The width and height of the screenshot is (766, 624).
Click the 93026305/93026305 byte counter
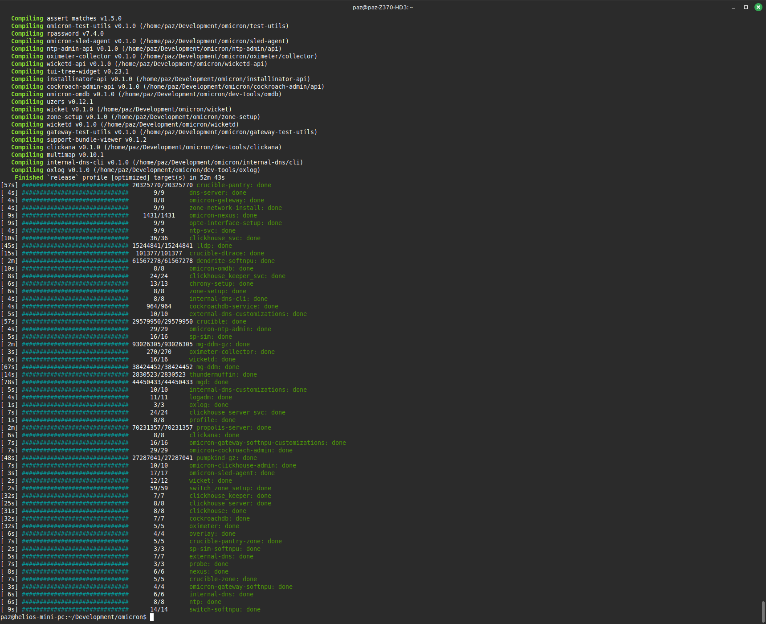click(x=162, y=344)
